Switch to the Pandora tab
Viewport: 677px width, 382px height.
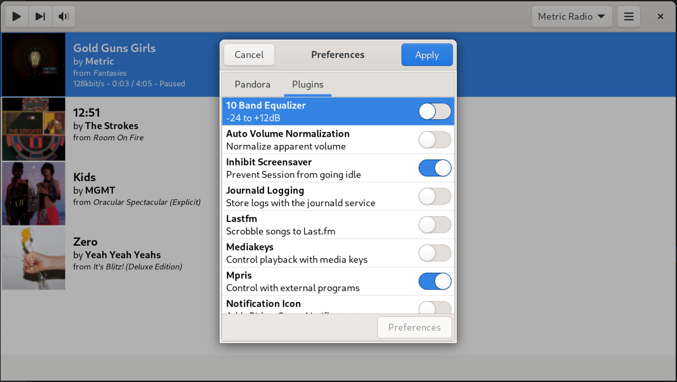point(252,85)
